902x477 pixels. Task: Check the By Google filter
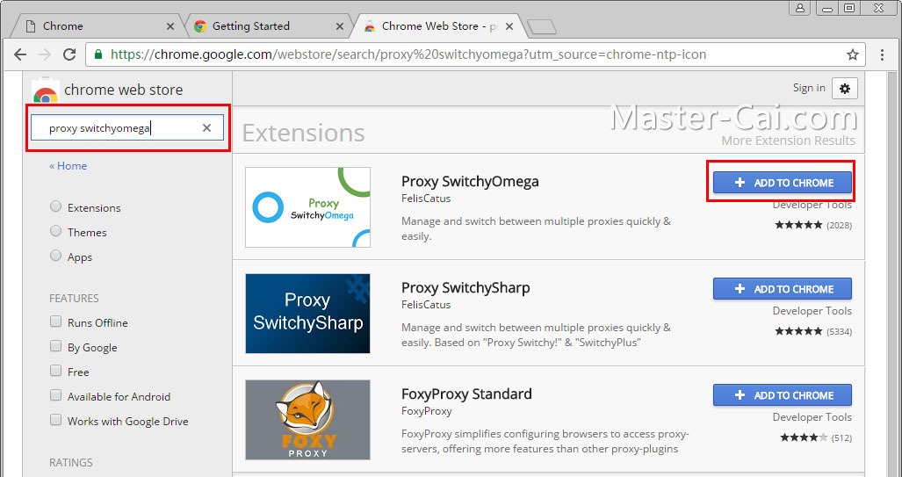pos(56,346)
